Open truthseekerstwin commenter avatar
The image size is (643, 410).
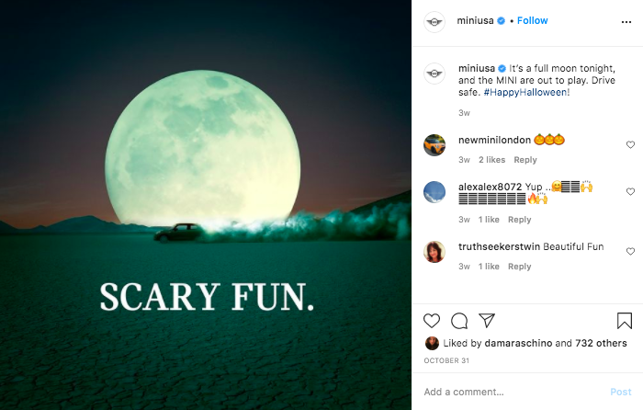[434, 252]
